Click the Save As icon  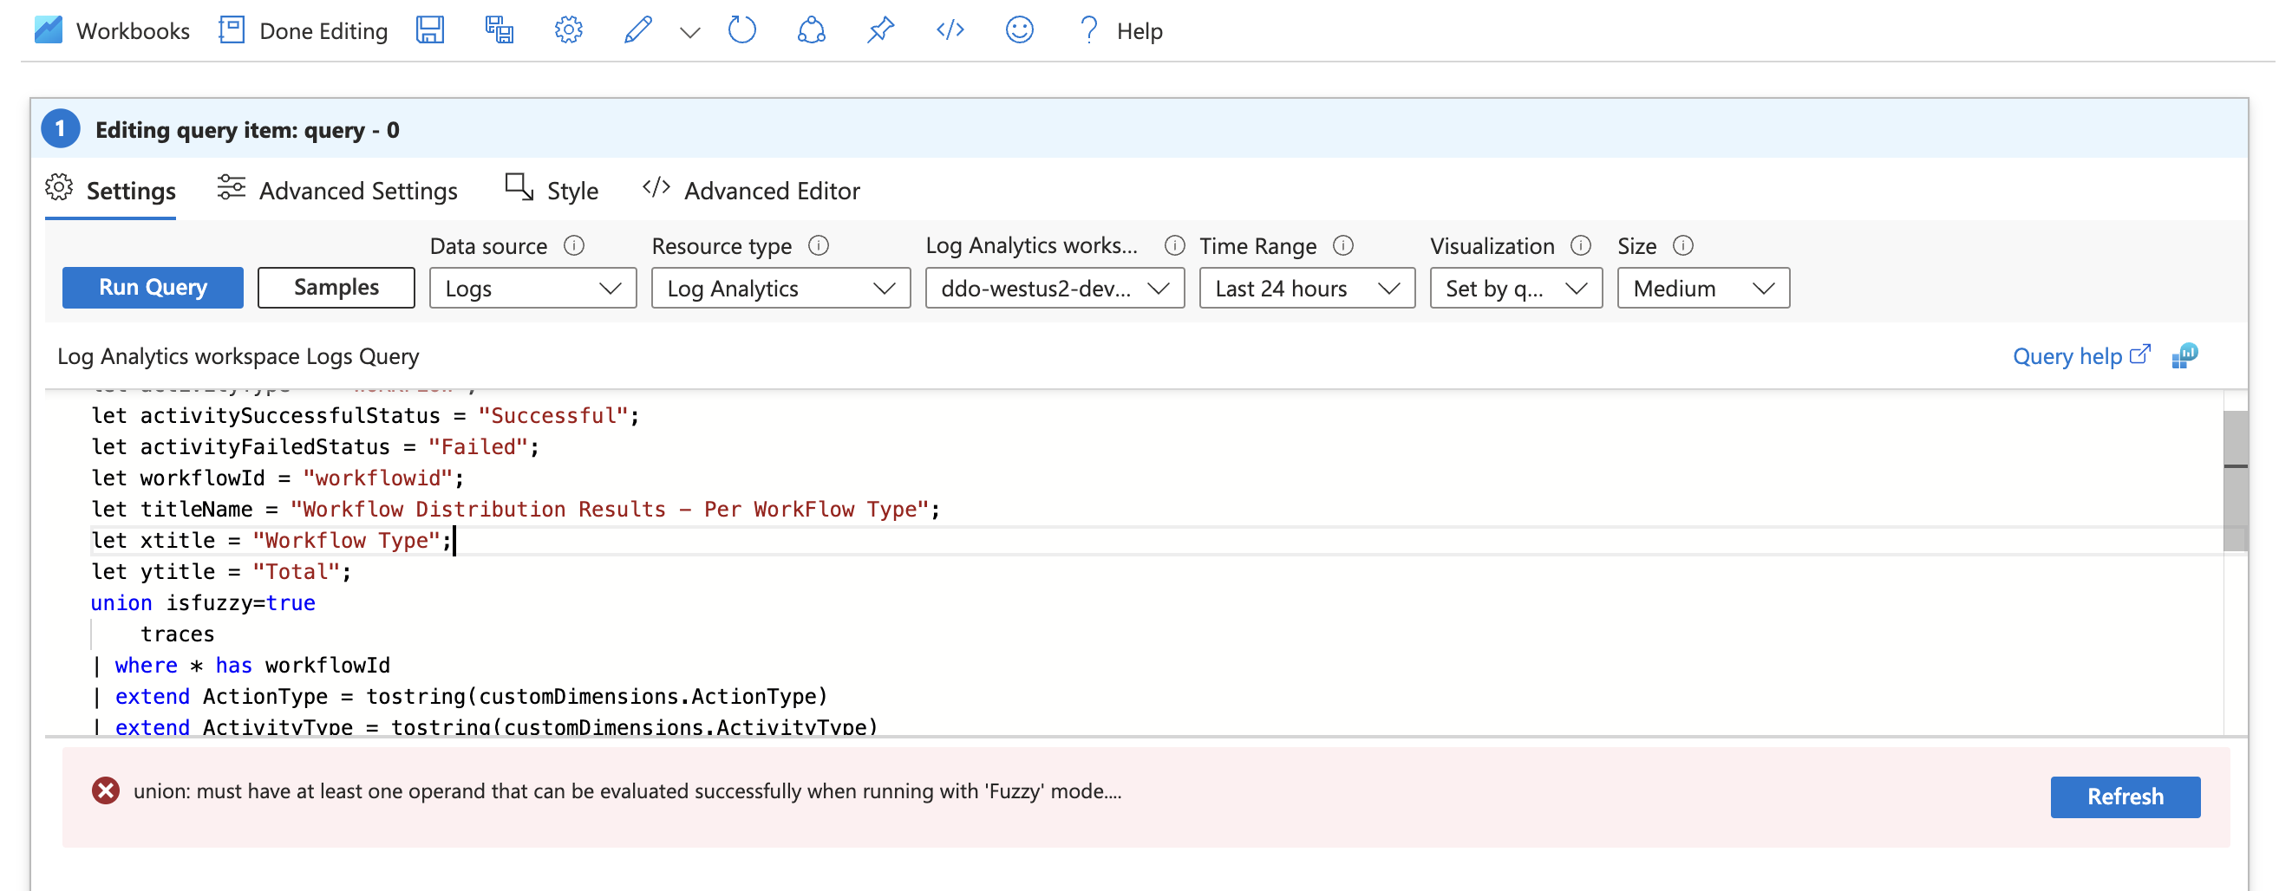pos(499,30)
